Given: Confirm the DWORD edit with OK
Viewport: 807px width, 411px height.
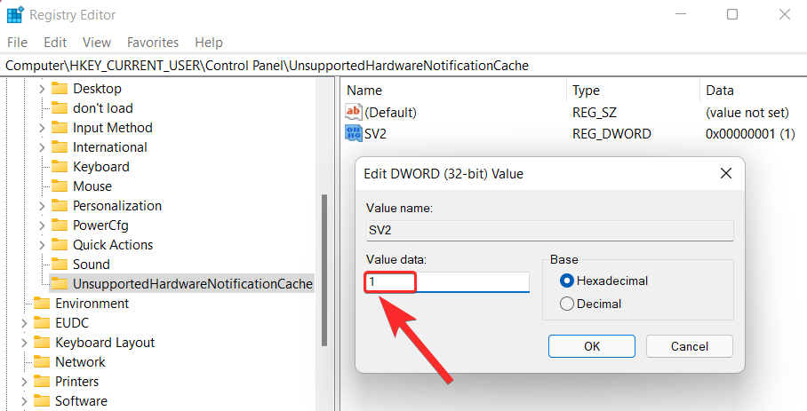Looking at the screenshot, I should [592, 346].
